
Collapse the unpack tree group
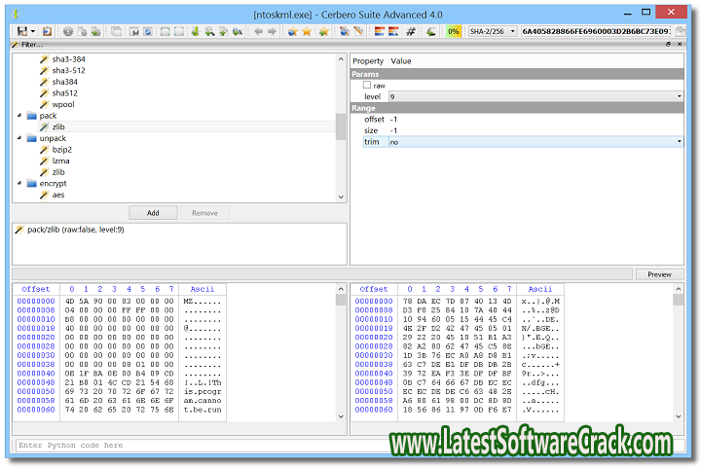tap(18, 138)
